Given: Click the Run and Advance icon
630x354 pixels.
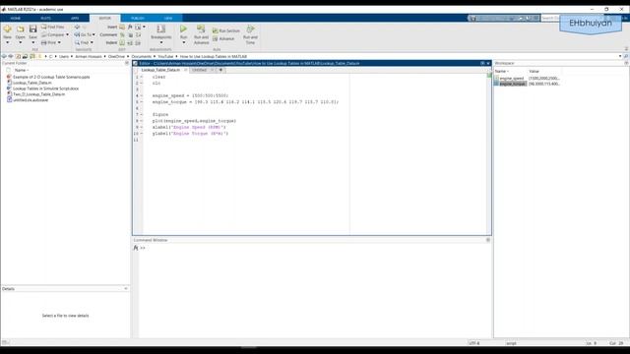Looking at the screenshot, I should (x=201, y=29).
